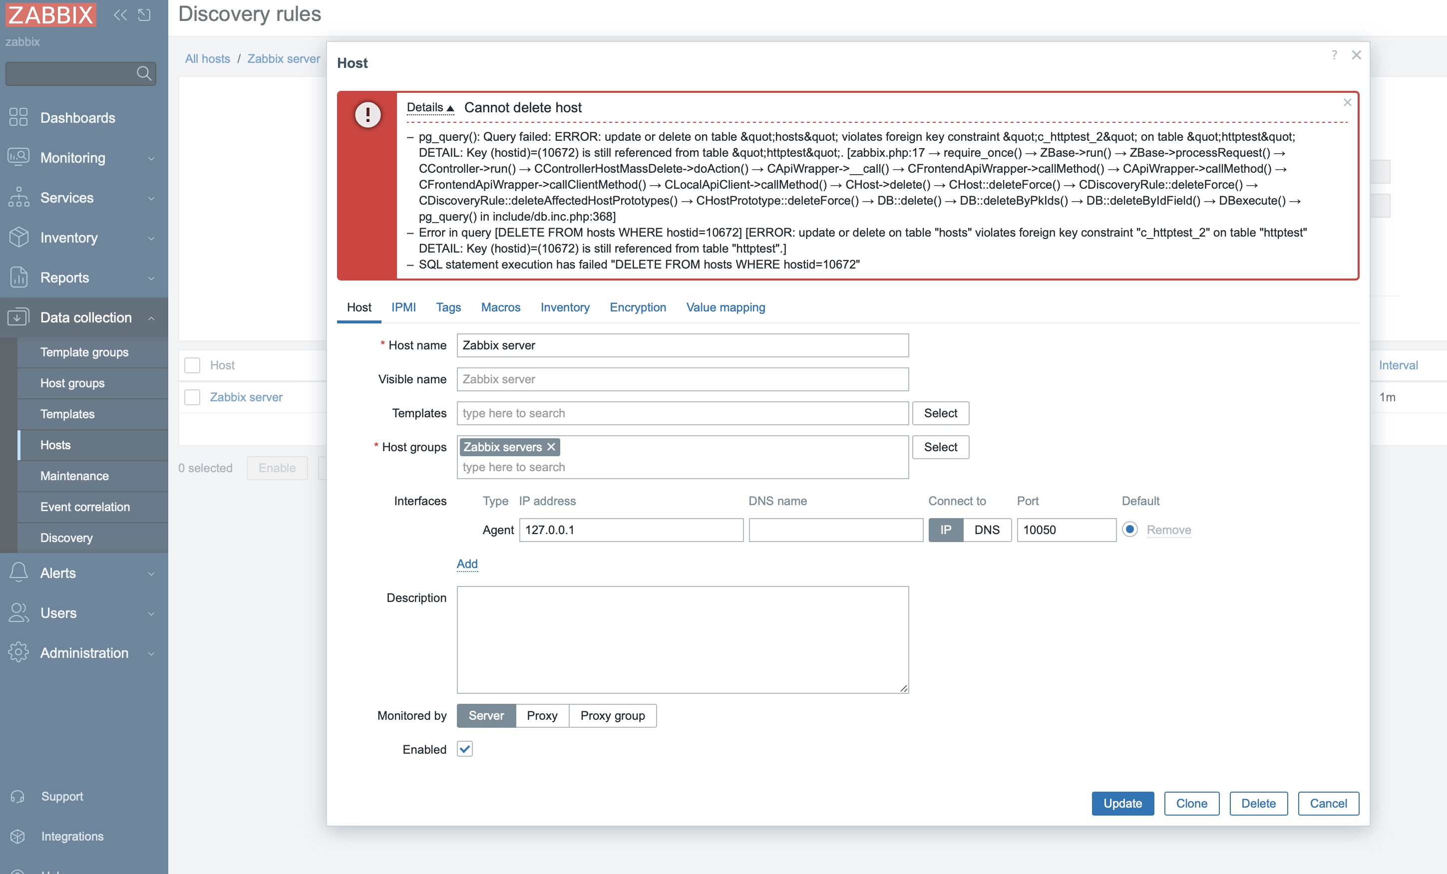Set Monitored by to Proxy group
The image size is (1447, 874).
pyautogui.click(x=613, y=715)
